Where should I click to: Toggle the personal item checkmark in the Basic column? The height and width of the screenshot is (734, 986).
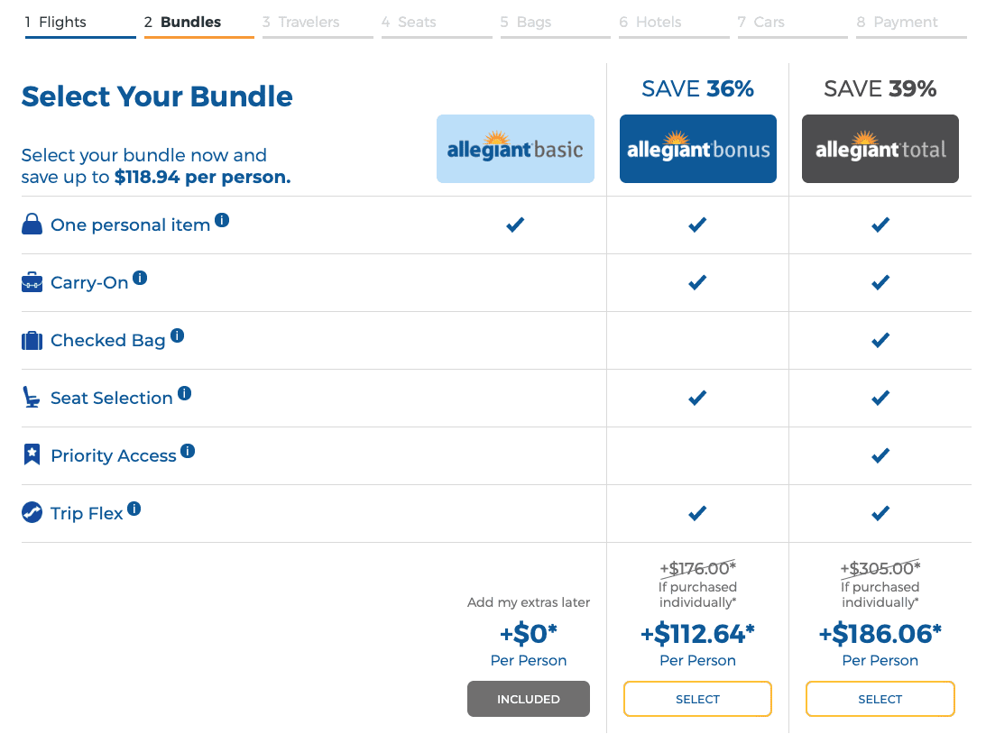pyautogui.click(x=515, y=225)
